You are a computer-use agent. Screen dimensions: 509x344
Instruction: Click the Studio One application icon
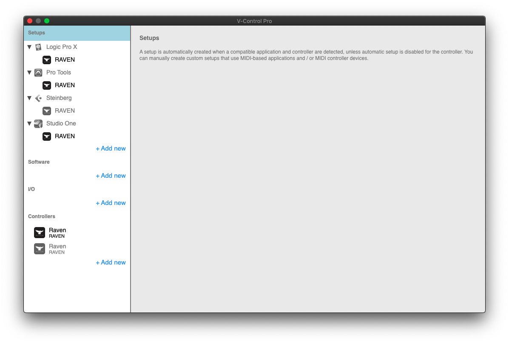pos(38,123)
